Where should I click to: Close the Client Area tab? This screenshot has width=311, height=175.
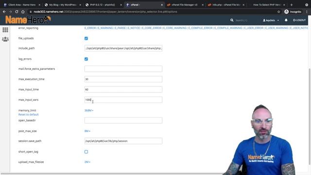(x=39, y=5)
